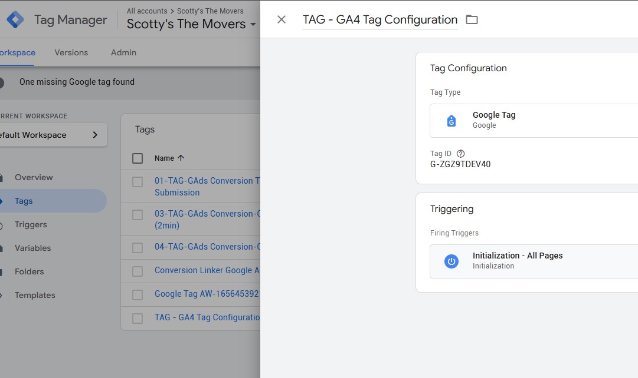Image resolution: width=638 pixels, height=378 pixels.
Task: Open Templates in the sidebar
Action: tap(35, 295)
